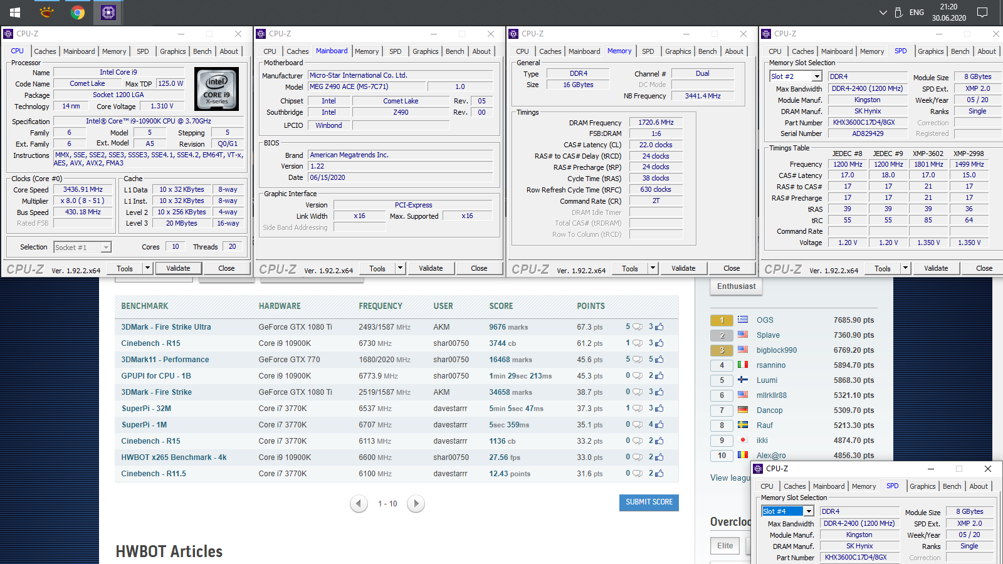Image resolution: width=1003 pixels, height=564 pixels.
Task: Open the 3DMark - Fire Strike Ultra link
Action: 166,327
